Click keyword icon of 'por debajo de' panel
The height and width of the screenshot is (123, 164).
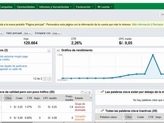pos(102,92)
